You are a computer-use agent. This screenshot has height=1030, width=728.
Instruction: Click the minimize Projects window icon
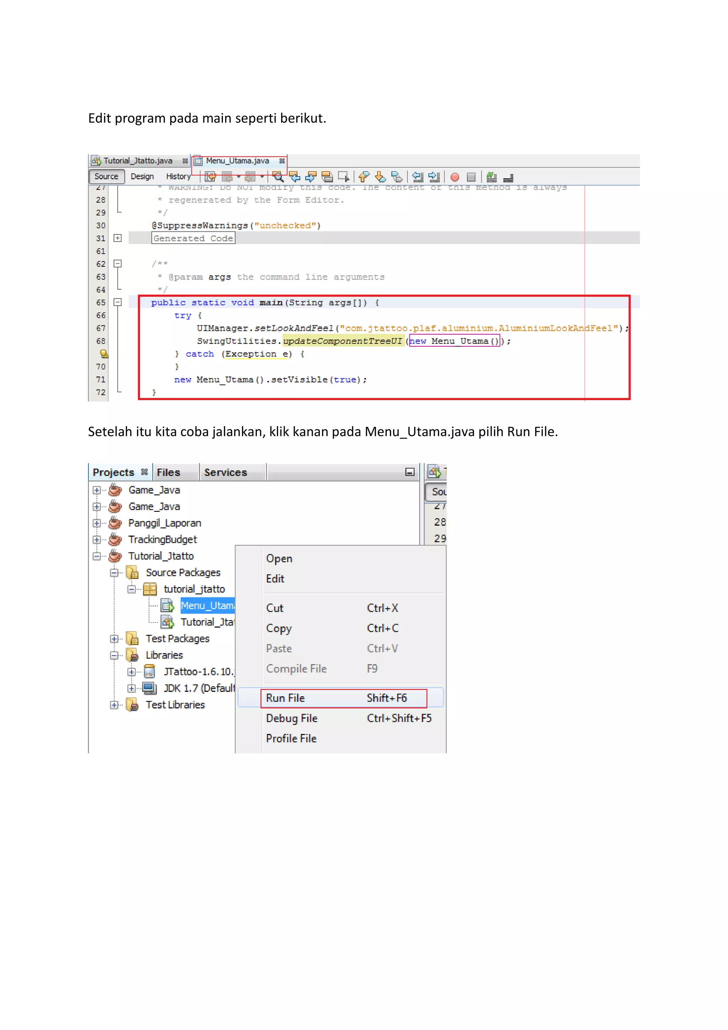point(410,472)
